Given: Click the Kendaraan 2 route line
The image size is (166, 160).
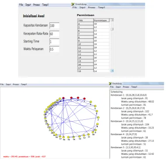Looking at the screenshot, I should click(x=128, y=108).
